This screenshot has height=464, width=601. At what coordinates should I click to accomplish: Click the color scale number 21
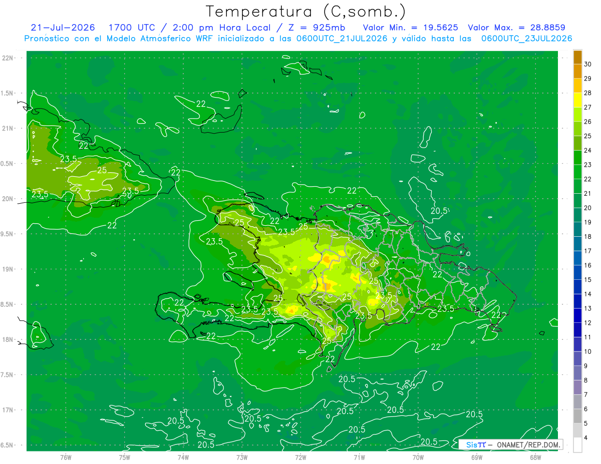588,194
